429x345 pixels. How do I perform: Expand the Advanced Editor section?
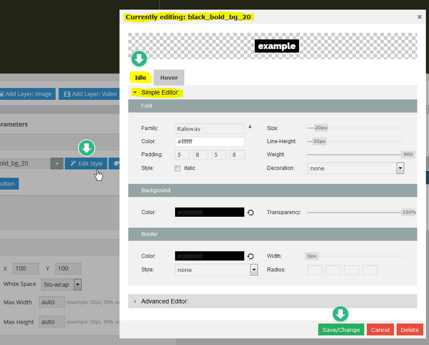click(x=164, y=301)
